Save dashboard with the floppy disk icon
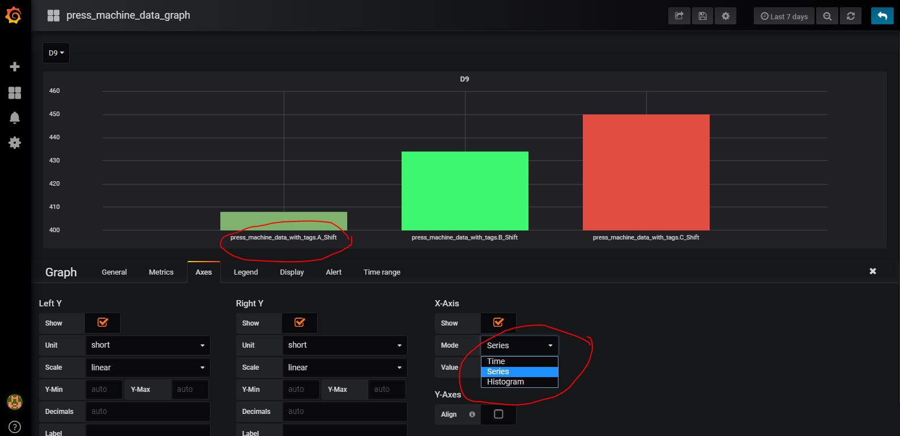The width and height of the screenshot is (900, 436). coord(702,16)
